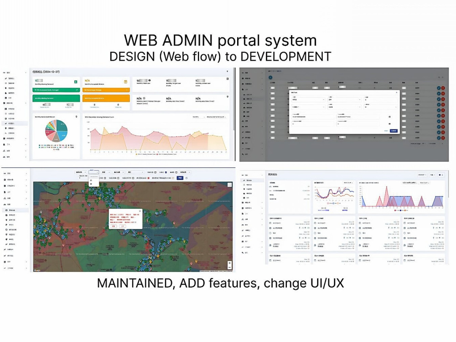Close the edit dialog with its X icon
The image size is (456, 342).
pyautogui.click(x=396, y=93)
